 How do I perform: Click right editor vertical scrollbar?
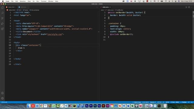click(x=193, y=46)
